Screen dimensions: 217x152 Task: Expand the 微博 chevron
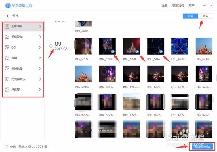click(40, 58)
